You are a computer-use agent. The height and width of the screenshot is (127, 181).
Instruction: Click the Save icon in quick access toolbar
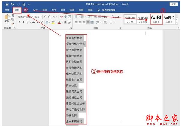pos(7,4)
